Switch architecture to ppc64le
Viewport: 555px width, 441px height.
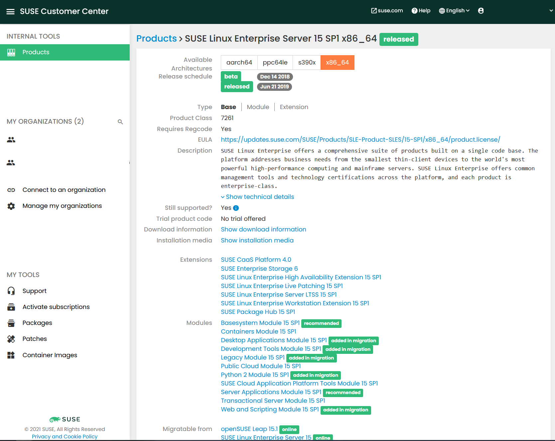(x=275, y=63)
